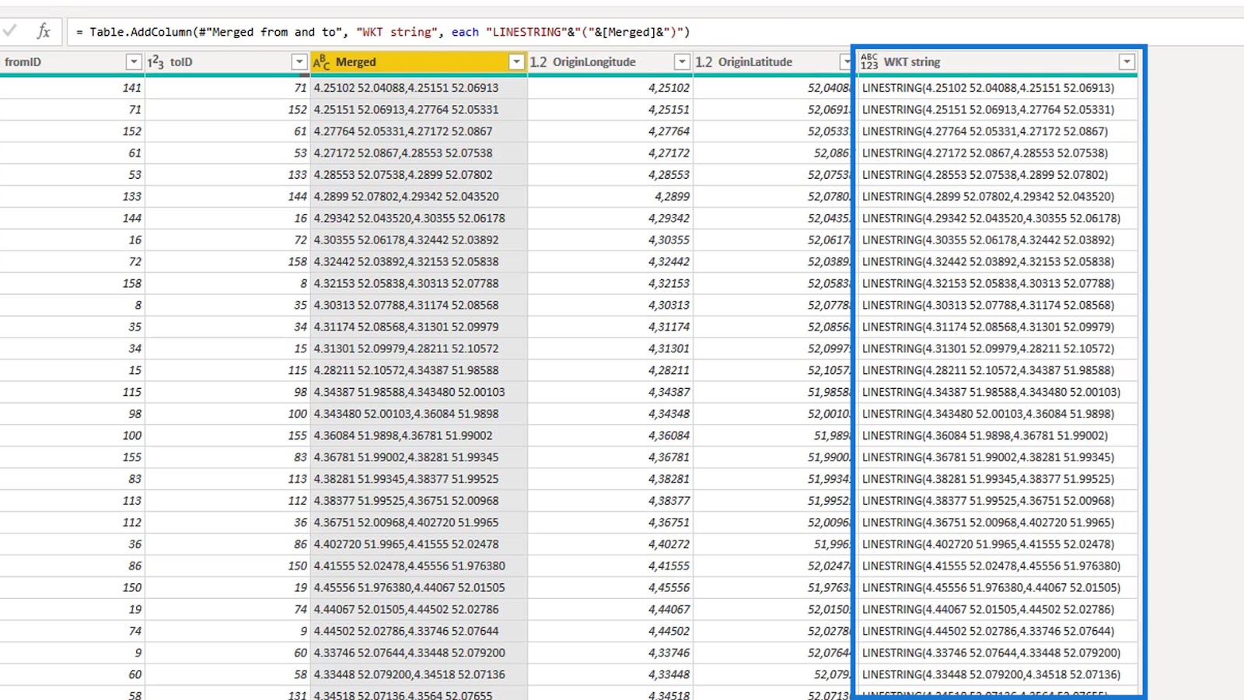Click Merged cell 4.32153 52.05838,4.30313 52.07788
The image size is (1244, 700).
click(419, 284)
